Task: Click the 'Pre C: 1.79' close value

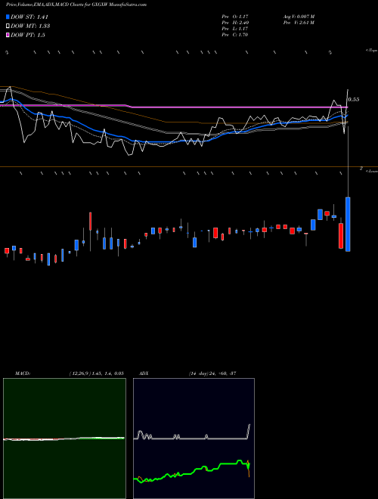Action: pos(235,35)
